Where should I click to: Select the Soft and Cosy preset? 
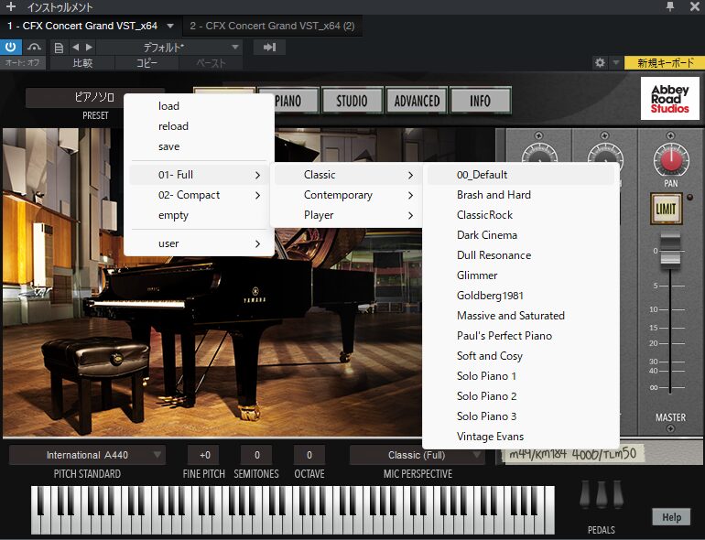point(521,356)
